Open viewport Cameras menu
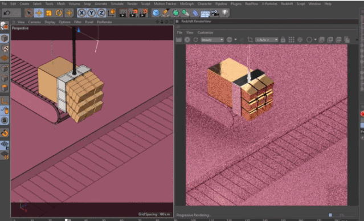Viewport: 364px width, 221px height. (x=35, y=22)
